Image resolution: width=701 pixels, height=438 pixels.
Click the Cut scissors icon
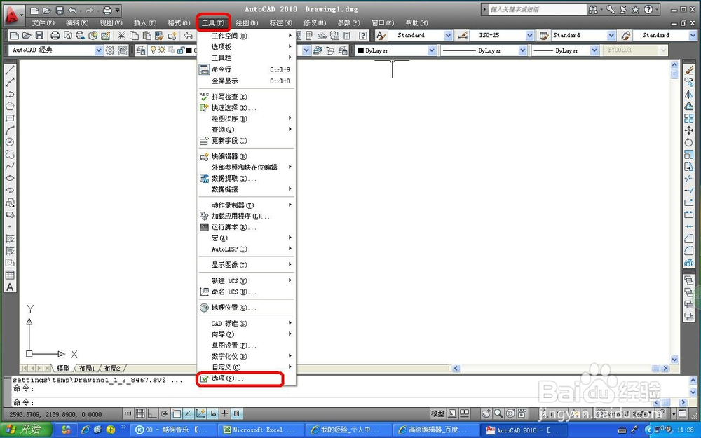coord(121,35)
